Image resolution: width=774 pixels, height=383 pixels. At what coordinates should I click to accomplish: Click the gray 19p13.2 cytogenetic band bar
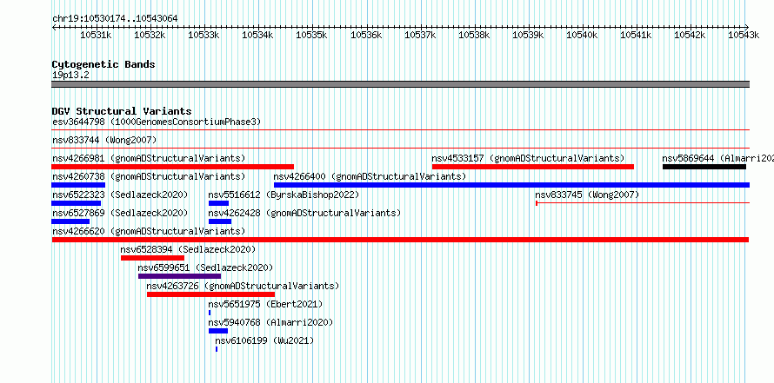coord(400,84)
